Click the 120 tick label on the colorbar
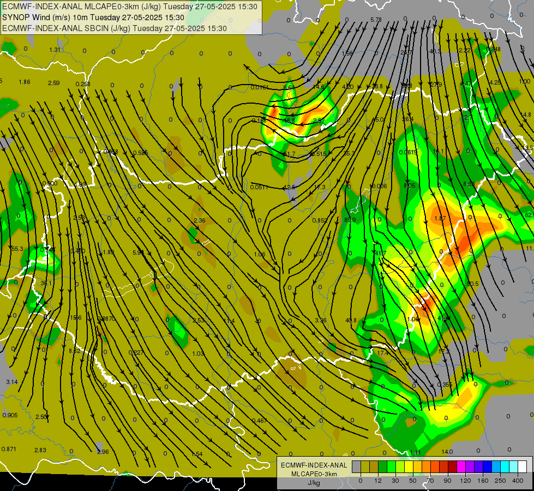534x491 pixels. pyautogui.click(x=466, y=481)
